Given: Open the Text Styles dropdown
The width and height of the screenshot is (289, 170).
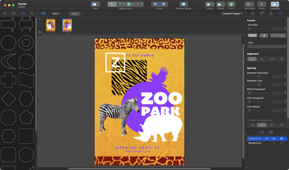Looking at the screenshot, I should [249, 4].
